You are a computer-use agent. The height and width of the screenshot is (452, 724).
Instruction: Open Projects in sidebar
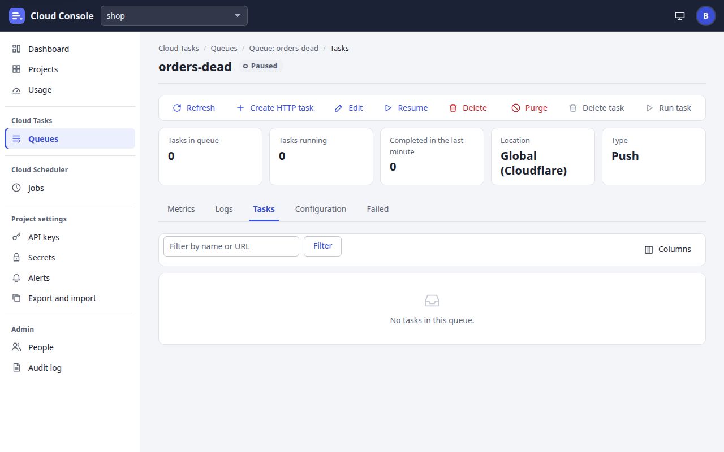pos(70,69)
